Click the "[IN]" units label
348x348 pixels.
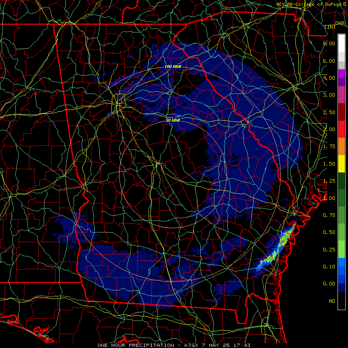[330, 27]
